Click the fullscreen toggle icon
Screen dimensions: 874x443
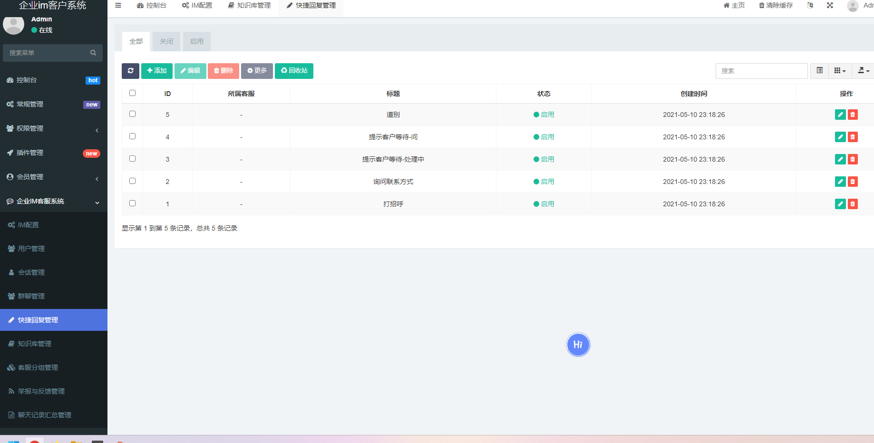tap(830, 6)
